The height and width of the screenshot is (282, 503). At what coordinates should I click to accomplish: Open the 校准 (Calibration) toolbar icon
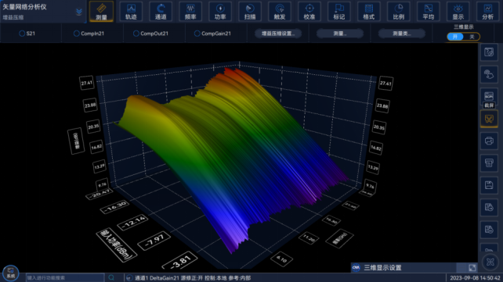[309, 12]
